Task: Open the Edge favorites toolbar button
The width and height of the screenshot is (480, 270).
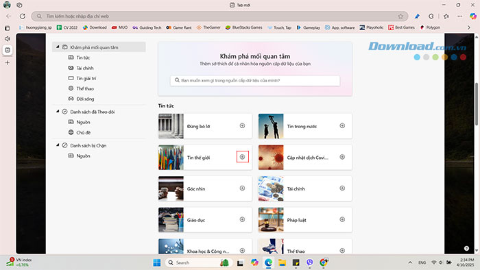Action: click(x=446, y=16)
